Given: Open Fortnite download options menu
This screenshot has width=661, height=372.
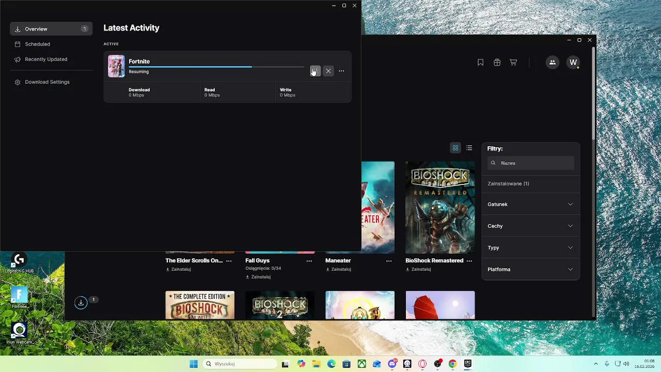Looking at the screenshot, I should point(341,71).
